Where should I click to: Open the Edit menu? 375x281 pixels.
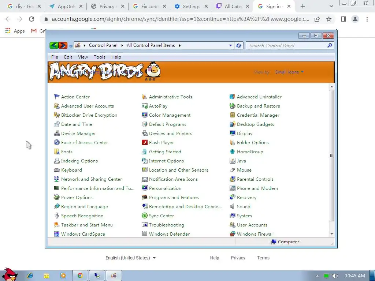[x=68, y=57]
